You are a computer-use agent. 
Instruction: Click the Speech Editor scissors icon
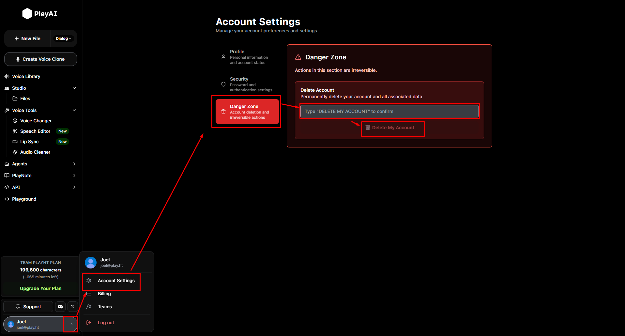click(15, 131)
